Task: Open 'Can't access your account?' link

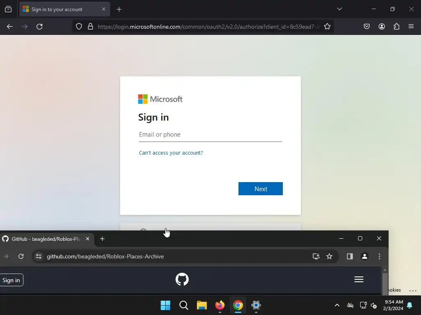Action: [x=171, y=153]
